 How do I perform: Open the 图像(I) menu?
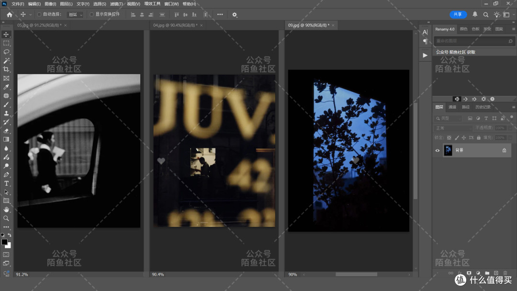[50, 4]
